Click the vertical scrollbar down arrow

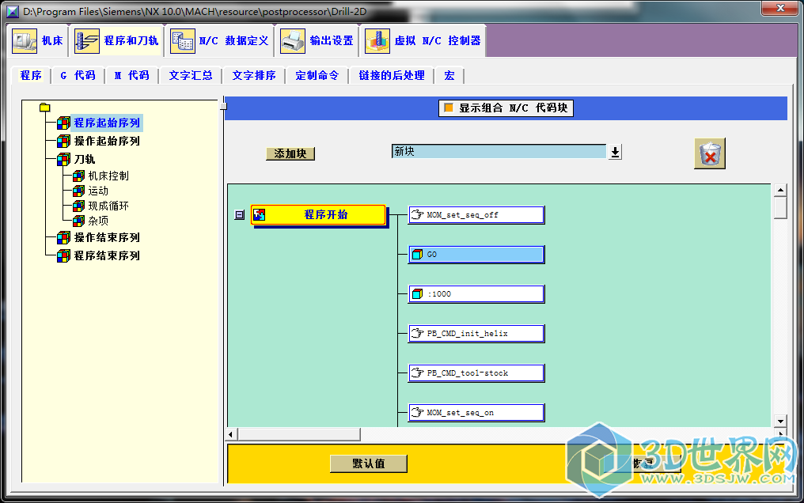780,421
